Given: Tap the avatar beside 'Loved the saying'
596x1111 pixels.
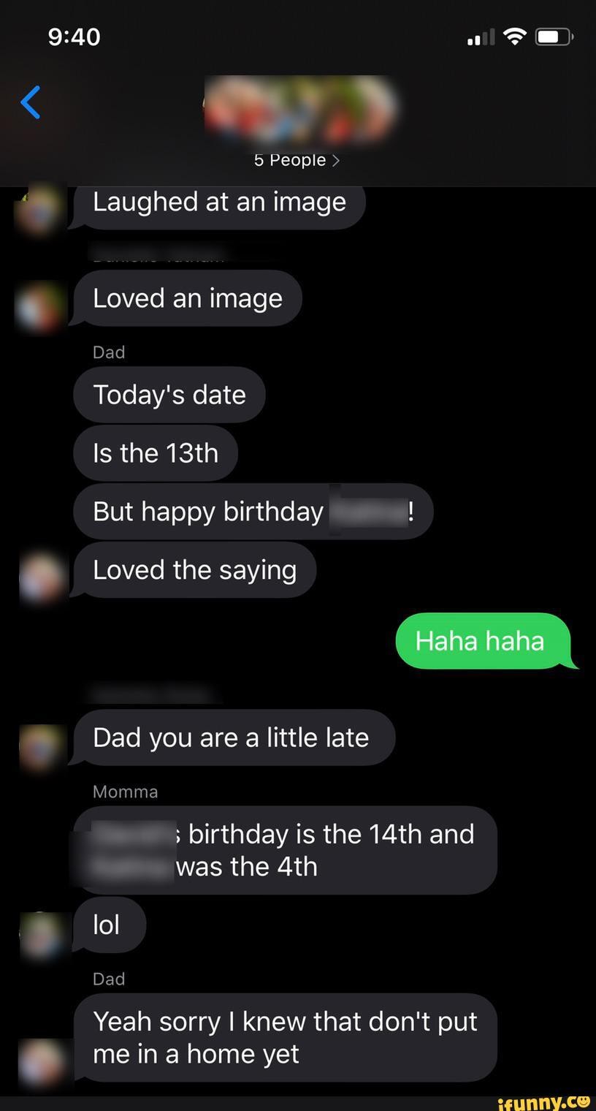Looking at the screenshot, I should point(42,577).
